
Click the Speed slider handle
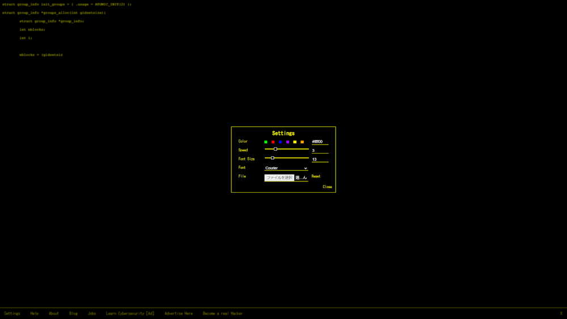click(x=276, y=149)
